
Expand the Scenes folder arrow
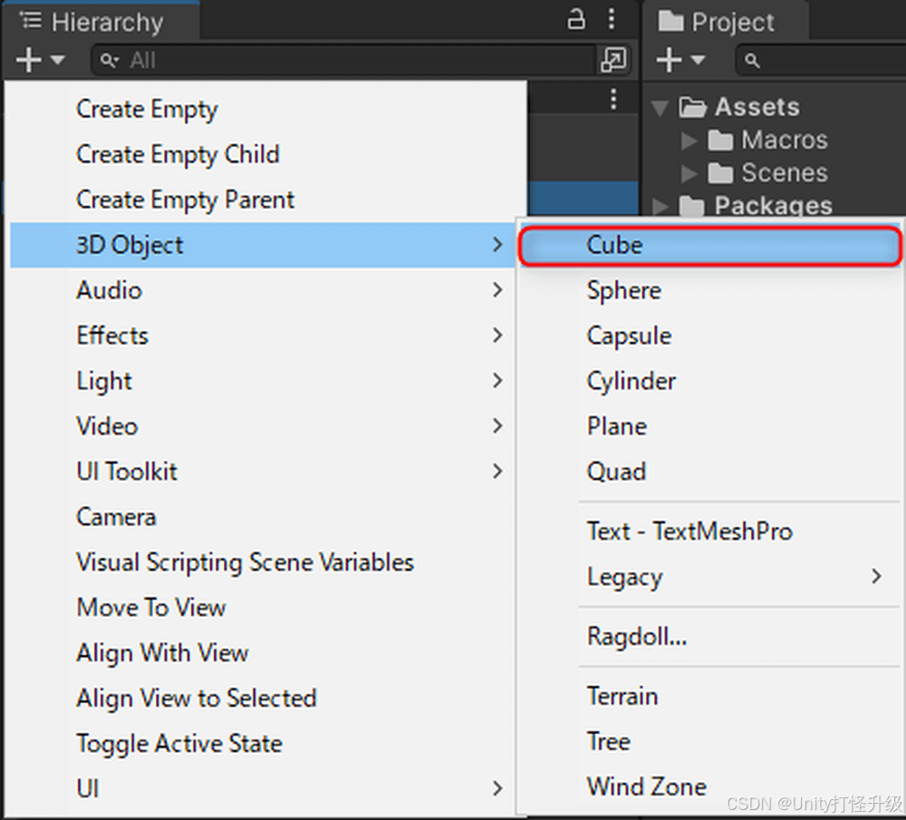[x=689, y=173]
